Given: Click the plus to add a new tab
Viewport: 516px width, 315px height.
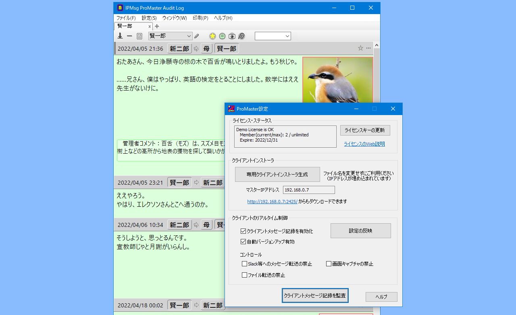Looking at the screenshot, I should (156, 26).
